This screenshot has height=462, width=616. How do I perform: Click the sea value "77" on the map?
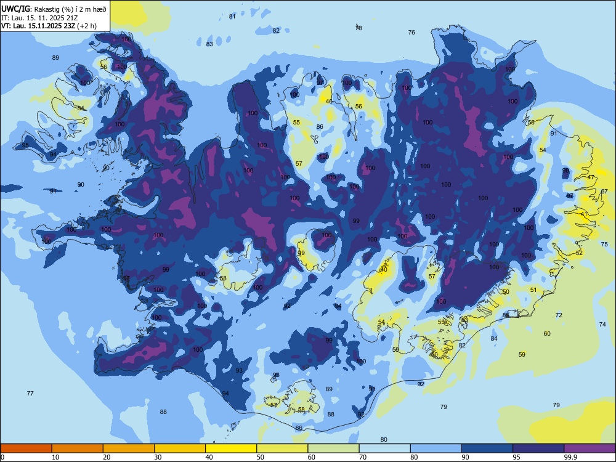pos(30,393)
